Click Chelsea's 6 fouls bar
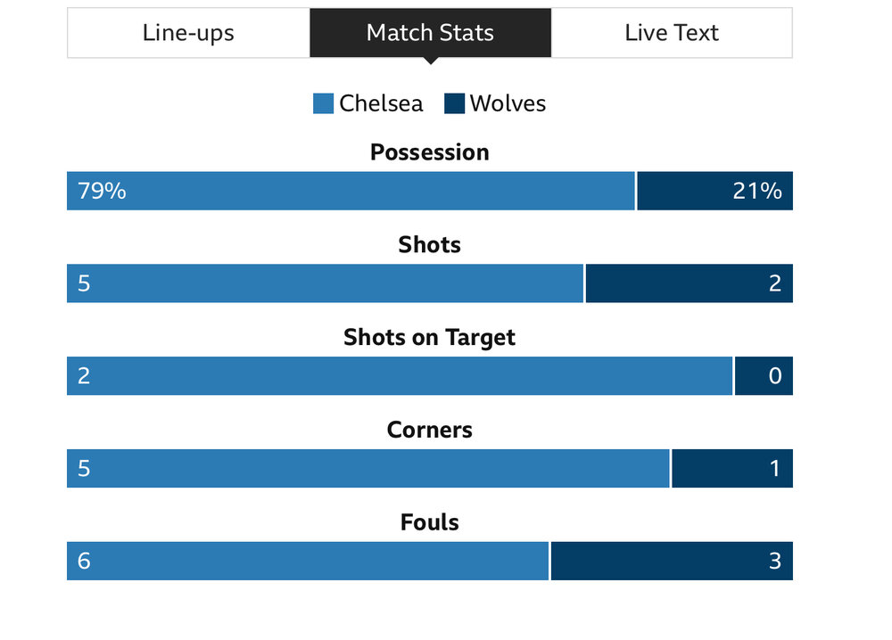The width and height of the screenshot is (892, 640). click(308, 562)
